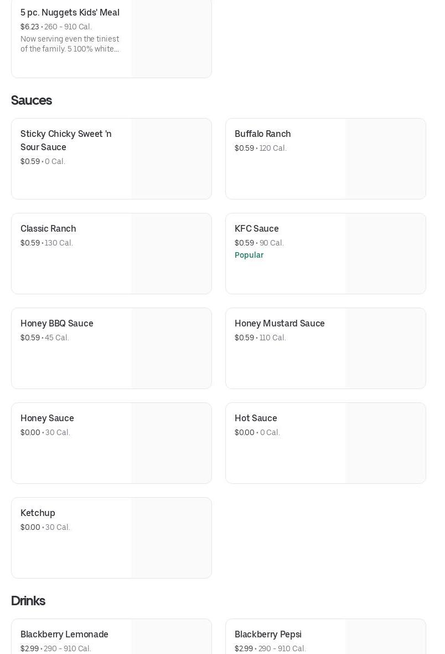Click the Nuggets Kids' Meal description text
This screenshot has height=654, width=445.
(70, 44)
